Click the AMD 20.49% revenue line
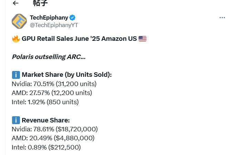Screen dimensions: 228x155 click(x=53, y=138)
